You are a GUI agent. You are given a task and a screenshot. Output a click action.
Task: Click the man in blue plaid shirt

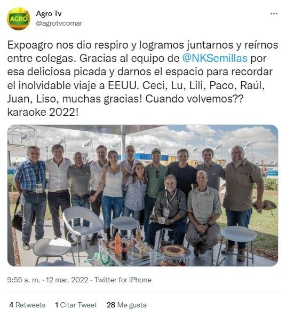pyautogui.click(x=32, y=196)
